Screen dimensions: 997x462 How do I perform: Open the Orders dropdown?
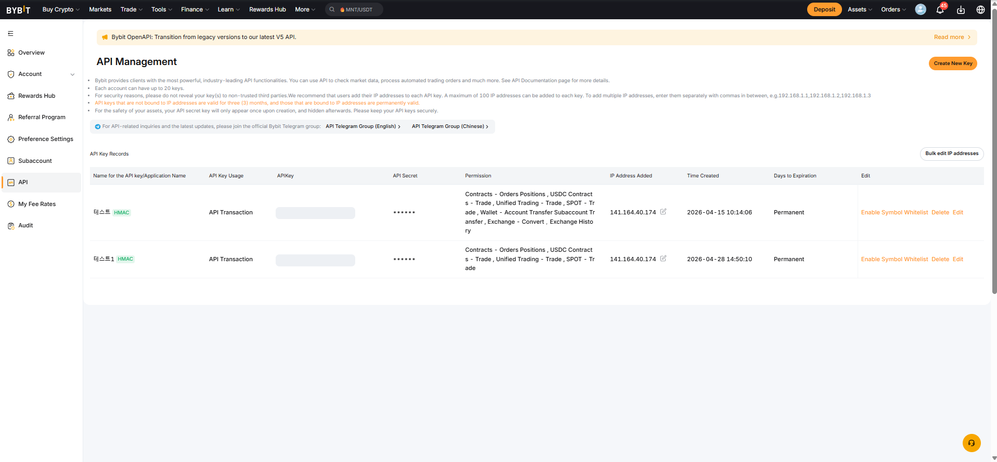pyautogui.click(x=894, y=9)
